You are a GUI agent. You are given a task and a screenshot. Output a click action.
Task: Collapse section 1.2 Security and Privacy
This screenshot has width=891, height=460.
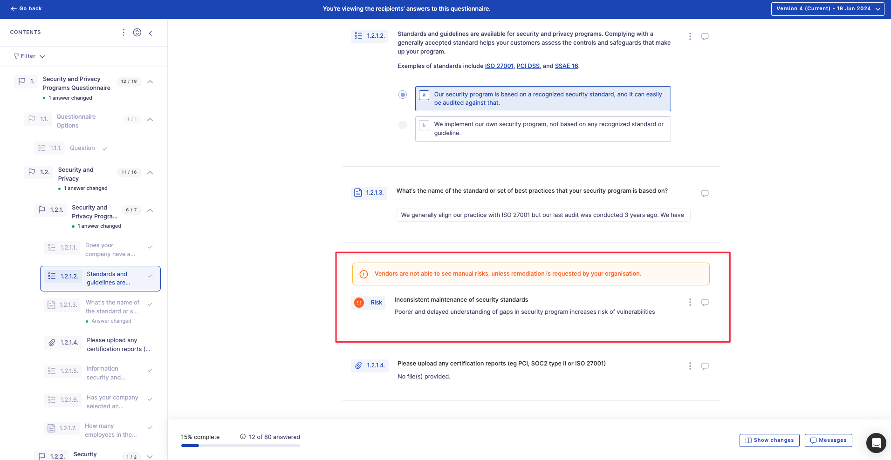(150, 172)
